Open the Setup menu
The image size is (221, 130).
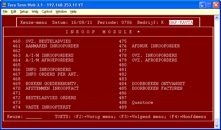pyautogui.click(x=24, y=11)
